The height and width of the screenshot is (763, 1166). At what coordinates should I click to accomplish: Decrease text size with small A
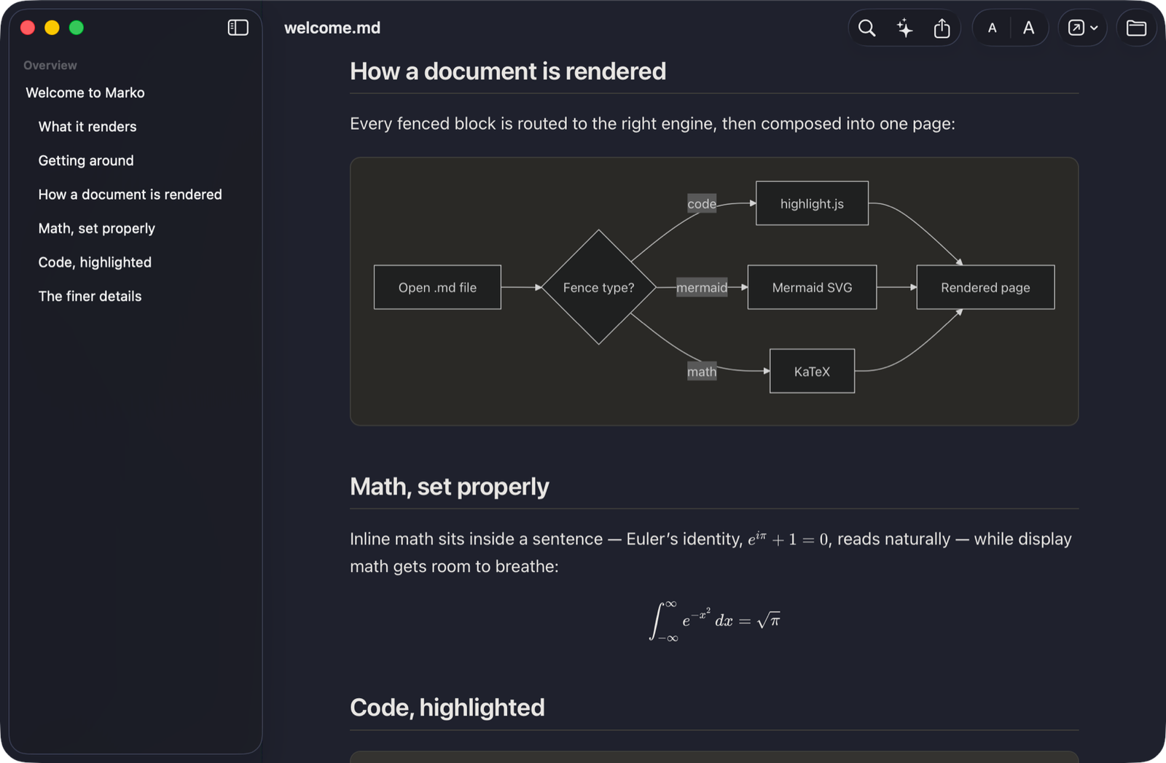992,28
